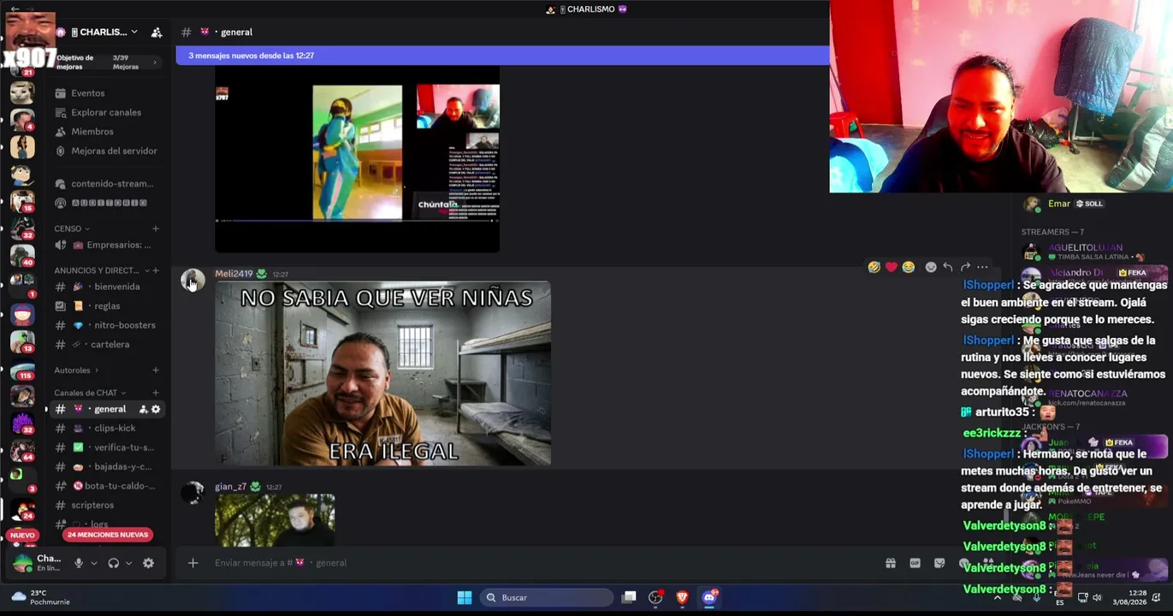The image size is (1173, 616).
Task: Open the clips-kick channel
Action: (x=106, y=429)
